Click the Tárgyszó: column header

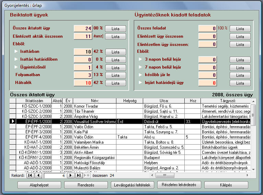click(226, 101)
